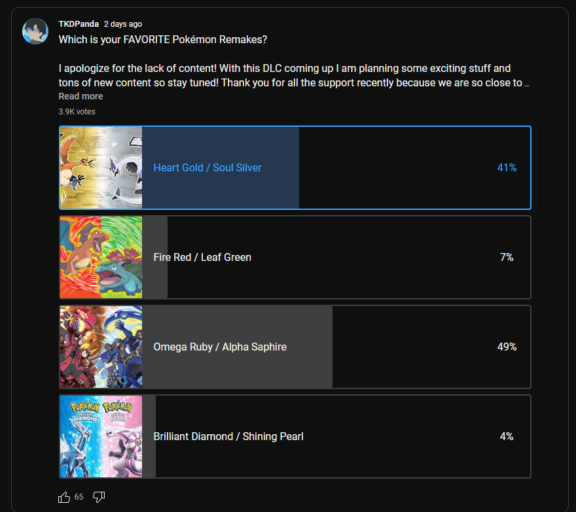The width and height of the screenshot is (576, 512).
Task: Click the 7% result percentage
Action: coord(507,257)
